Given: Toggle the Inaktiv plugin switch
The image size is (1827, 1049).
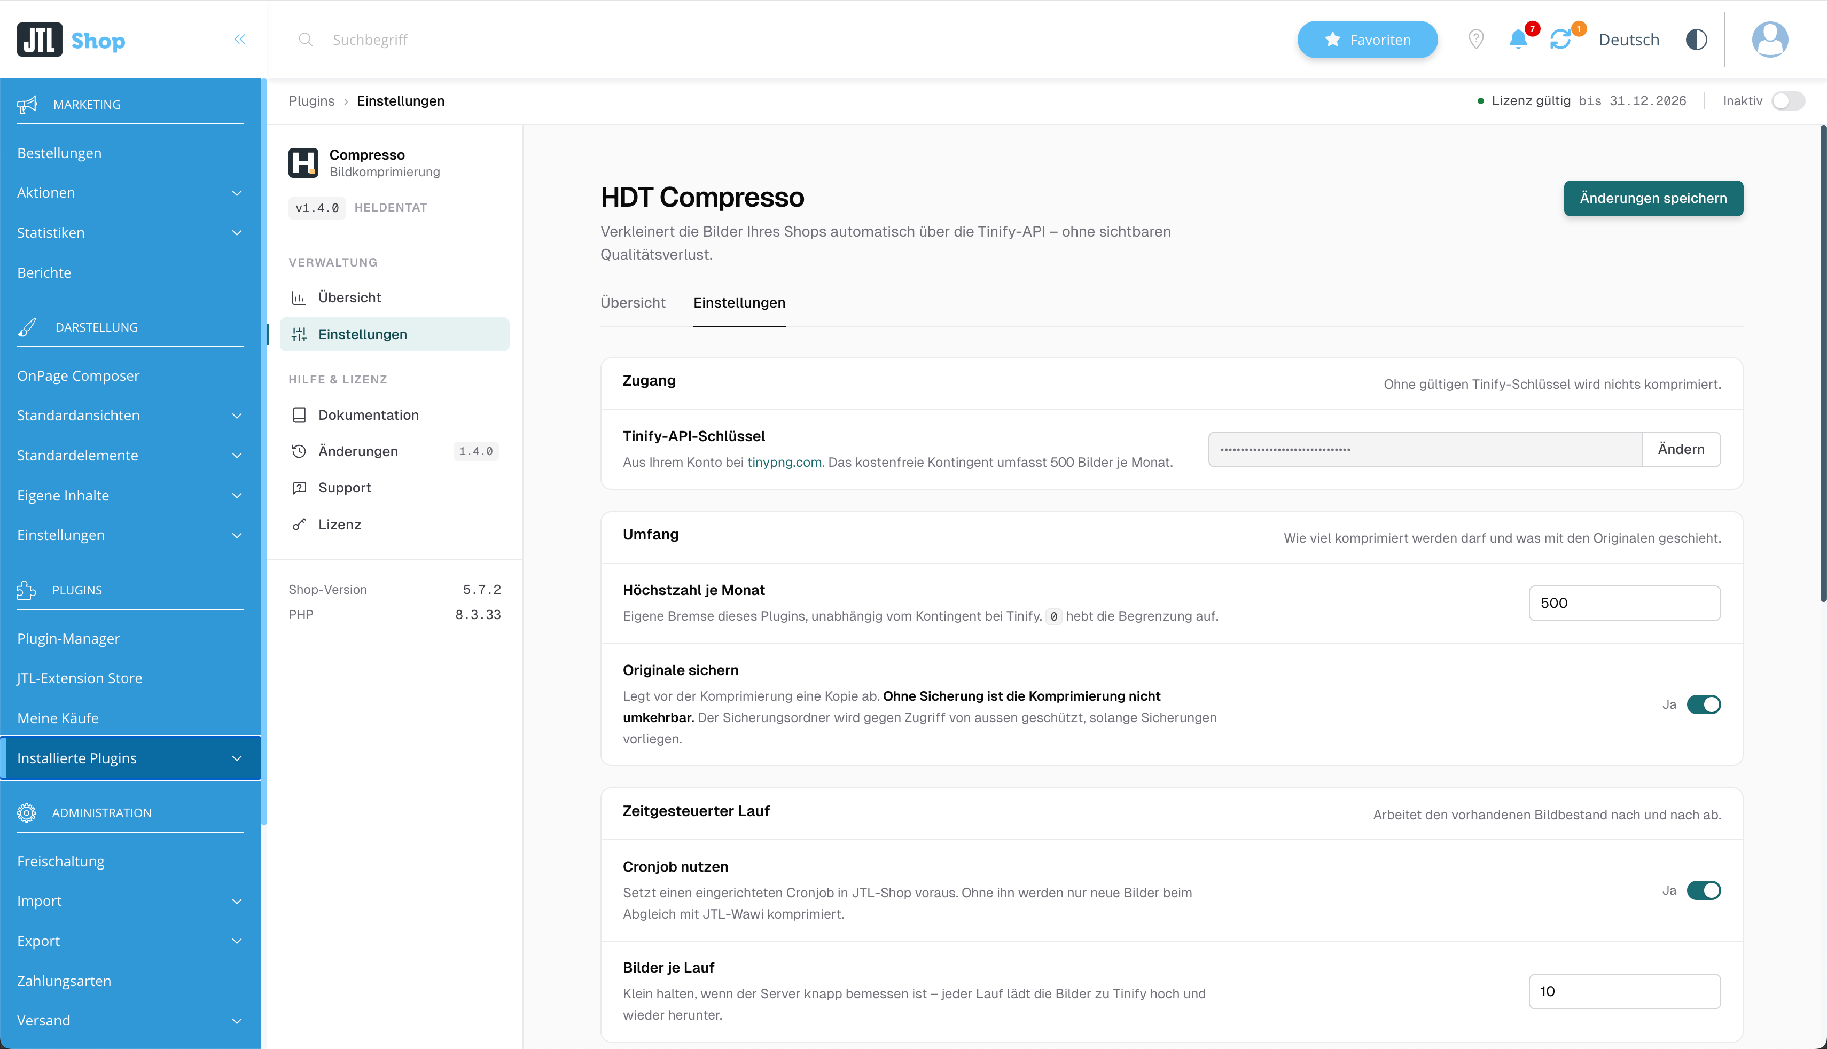Looking at the screenshot, I should (x=1788, y=101).
